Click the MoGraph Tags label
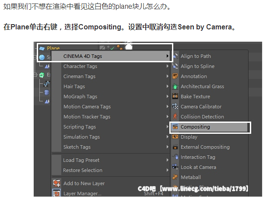Image resolution: width=263 pixels, height=197 pixels. [80, 97]
